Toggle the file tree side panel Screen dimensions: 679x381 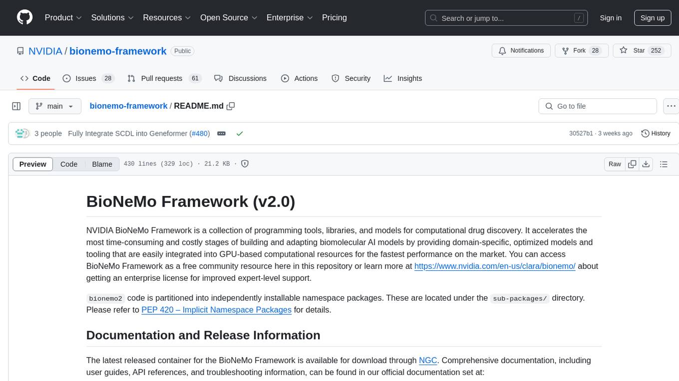tap(16, 106)
